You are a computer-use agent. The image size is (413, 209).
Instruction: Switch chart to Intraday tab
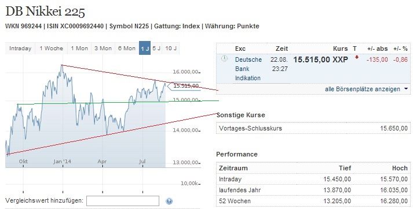coord(20,48)
